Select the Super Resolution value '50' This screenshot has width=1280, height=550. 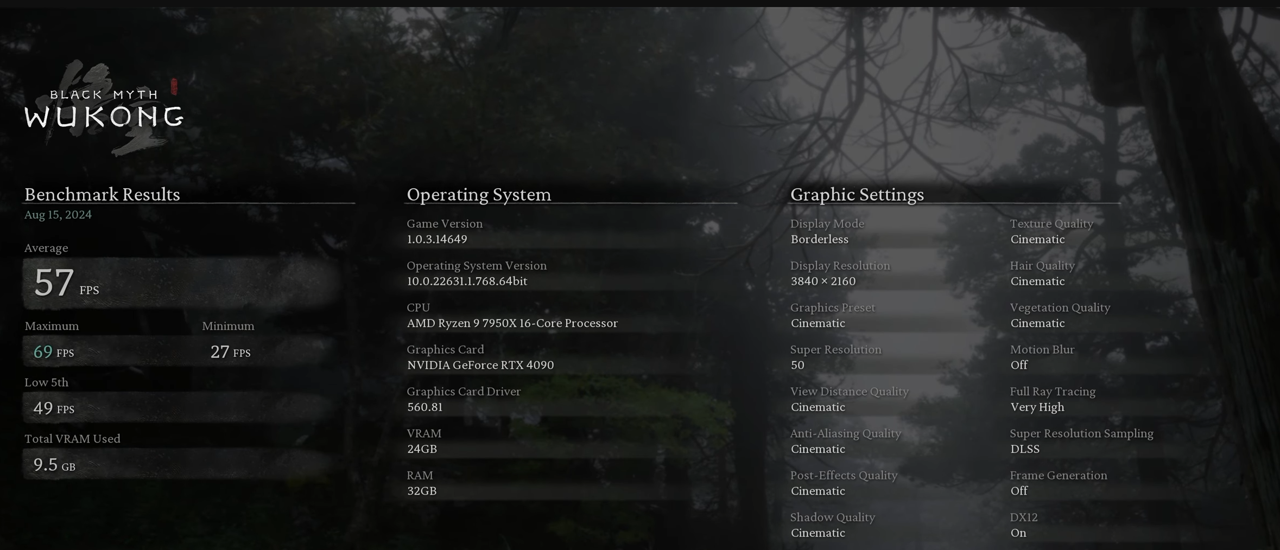797,365
